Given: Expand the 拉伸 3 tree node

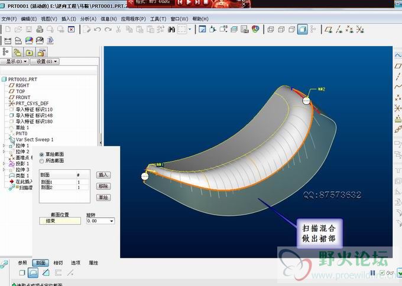Looking at the screenshot, I should (x=4, y=170).
